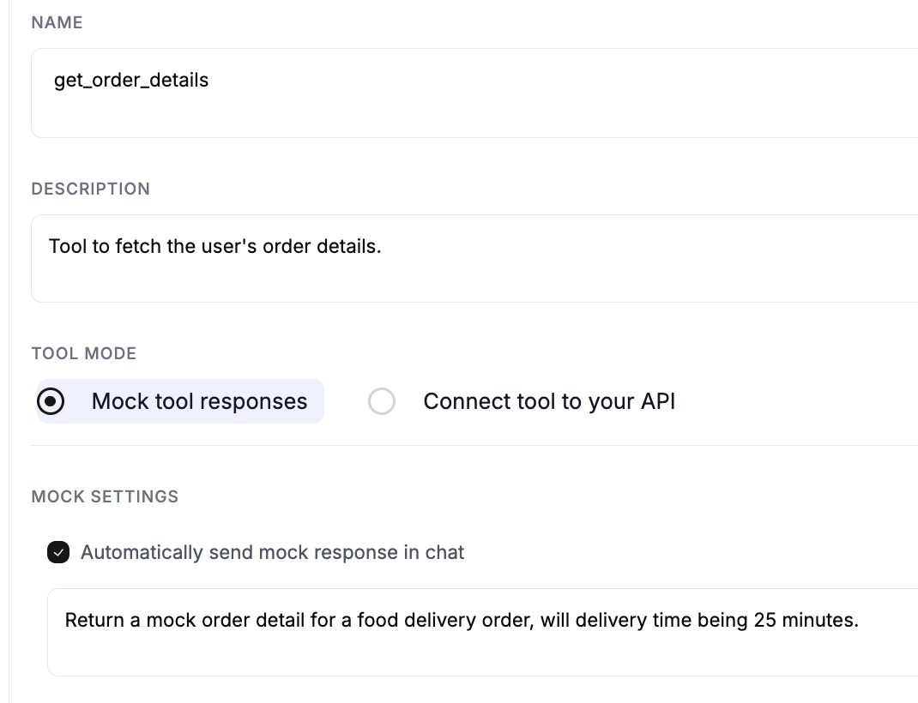
Task: Click the text mentioning 25 minutes delivery
Action: [460, 620]
